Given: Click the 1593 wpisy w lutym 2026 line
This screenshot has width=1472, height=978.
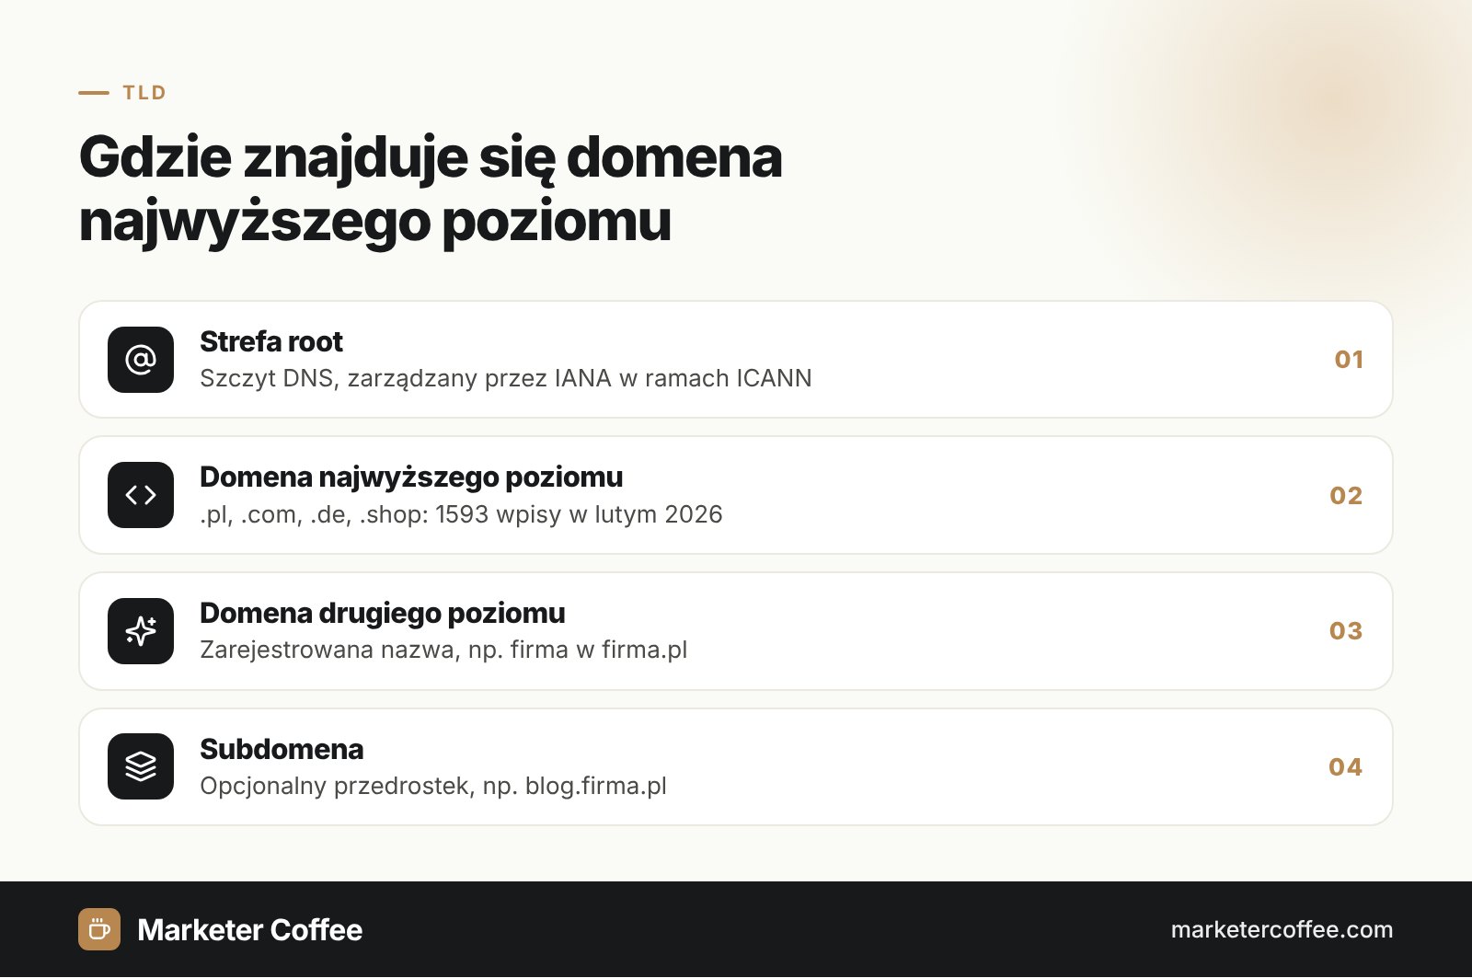Looking at the screenshot, I should coord(461,514).
